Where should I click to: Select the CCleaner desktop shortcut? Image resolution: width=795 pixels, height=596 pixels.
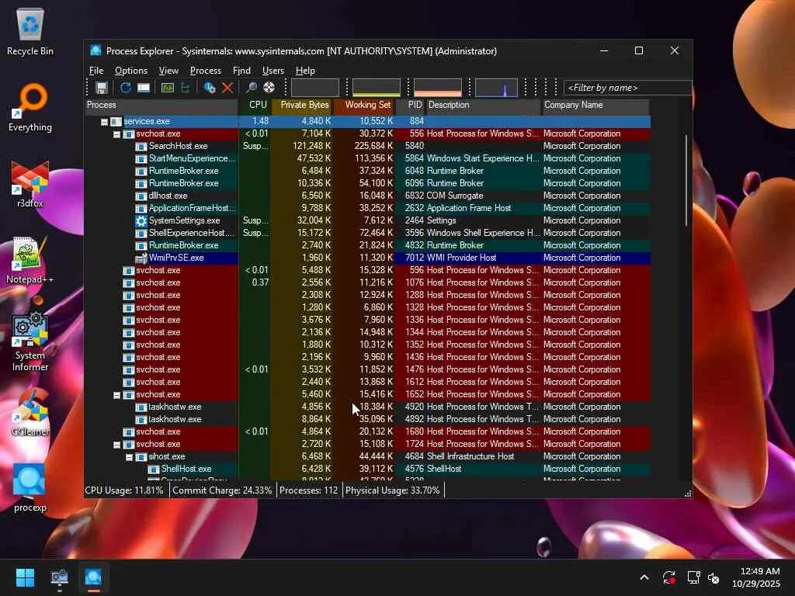pyautogui.click(x=30, y=411)
